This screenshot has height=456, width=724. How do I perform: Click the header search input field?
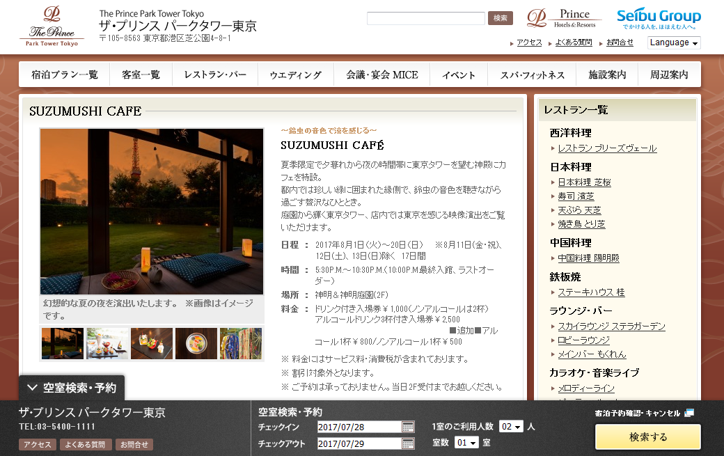tap(426, 18)
